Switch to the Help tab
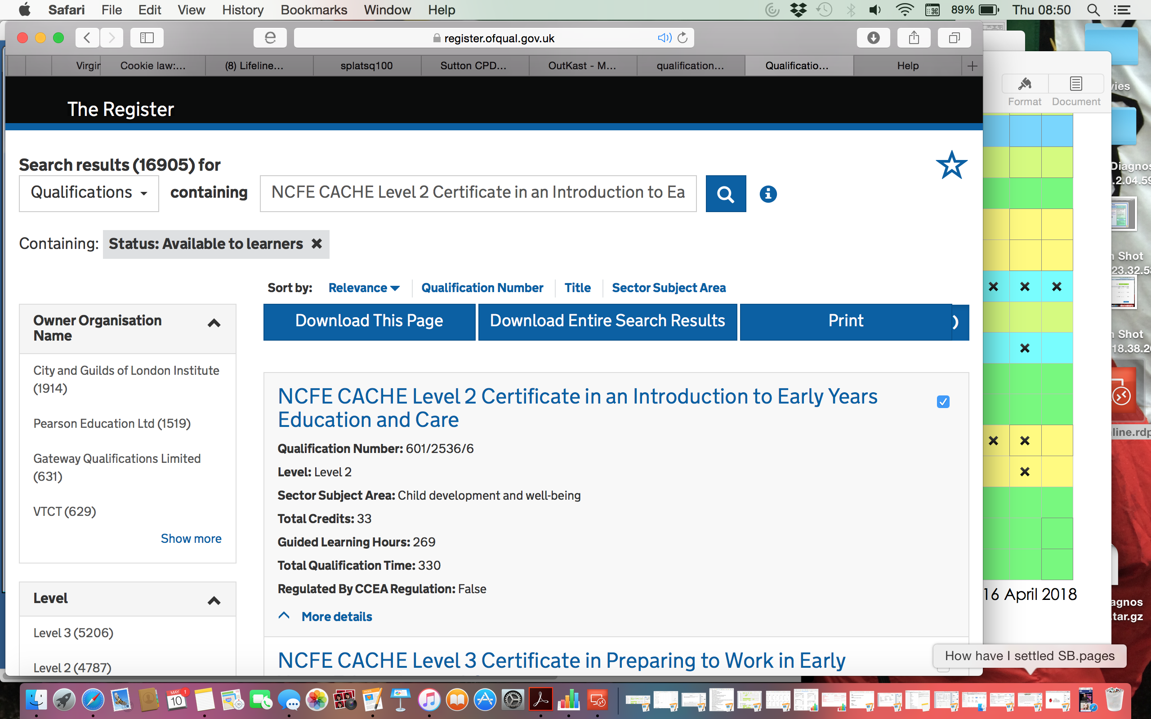The width and height of the screenshot is (1151, 719). tap(907, 66)
